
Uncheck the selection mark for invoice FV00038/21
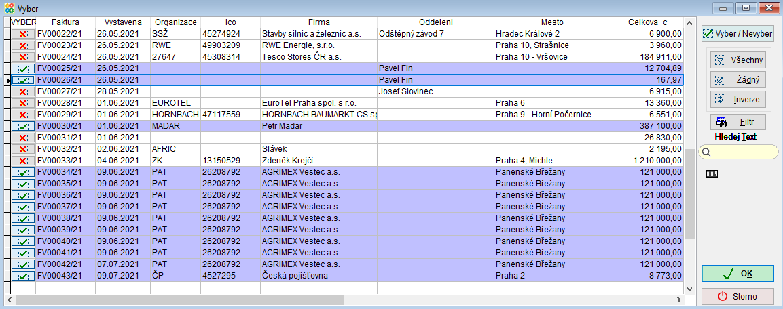tap(22, 218)
